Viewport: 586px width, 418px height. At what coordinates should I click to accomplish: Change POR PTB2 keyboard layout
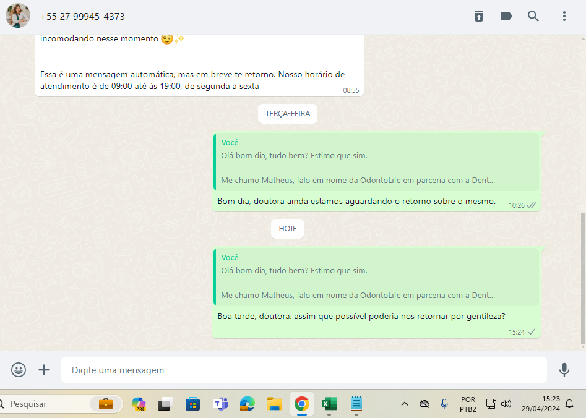pos(468,404)
